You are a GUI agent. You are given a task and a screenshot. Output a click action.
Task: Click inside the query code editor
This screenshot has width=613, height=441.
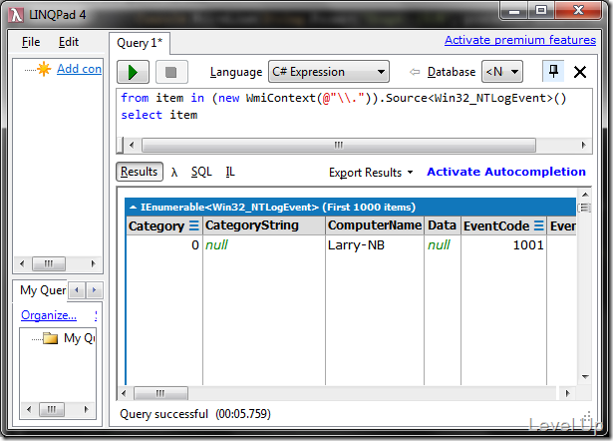point(354,113)
